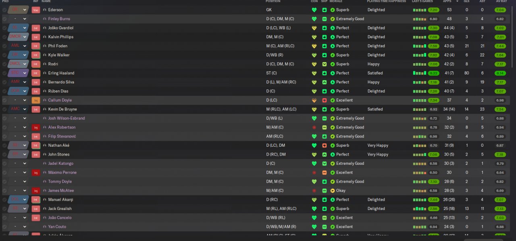This screenshot has width=516, height=241.
Task: Click the Int badge next to Joško Gvardiol
Action: [36, 28]
